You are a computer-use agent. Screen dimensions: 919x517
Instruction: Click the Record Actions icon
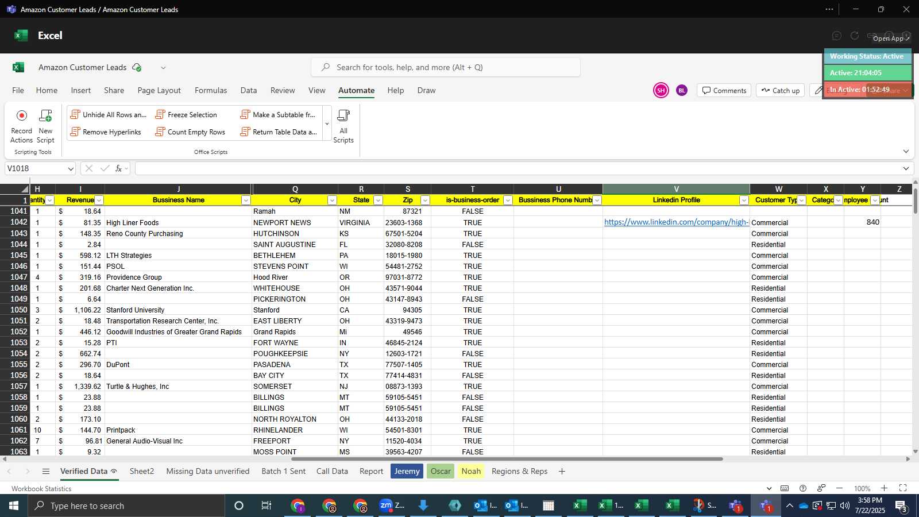coord(22,115)
